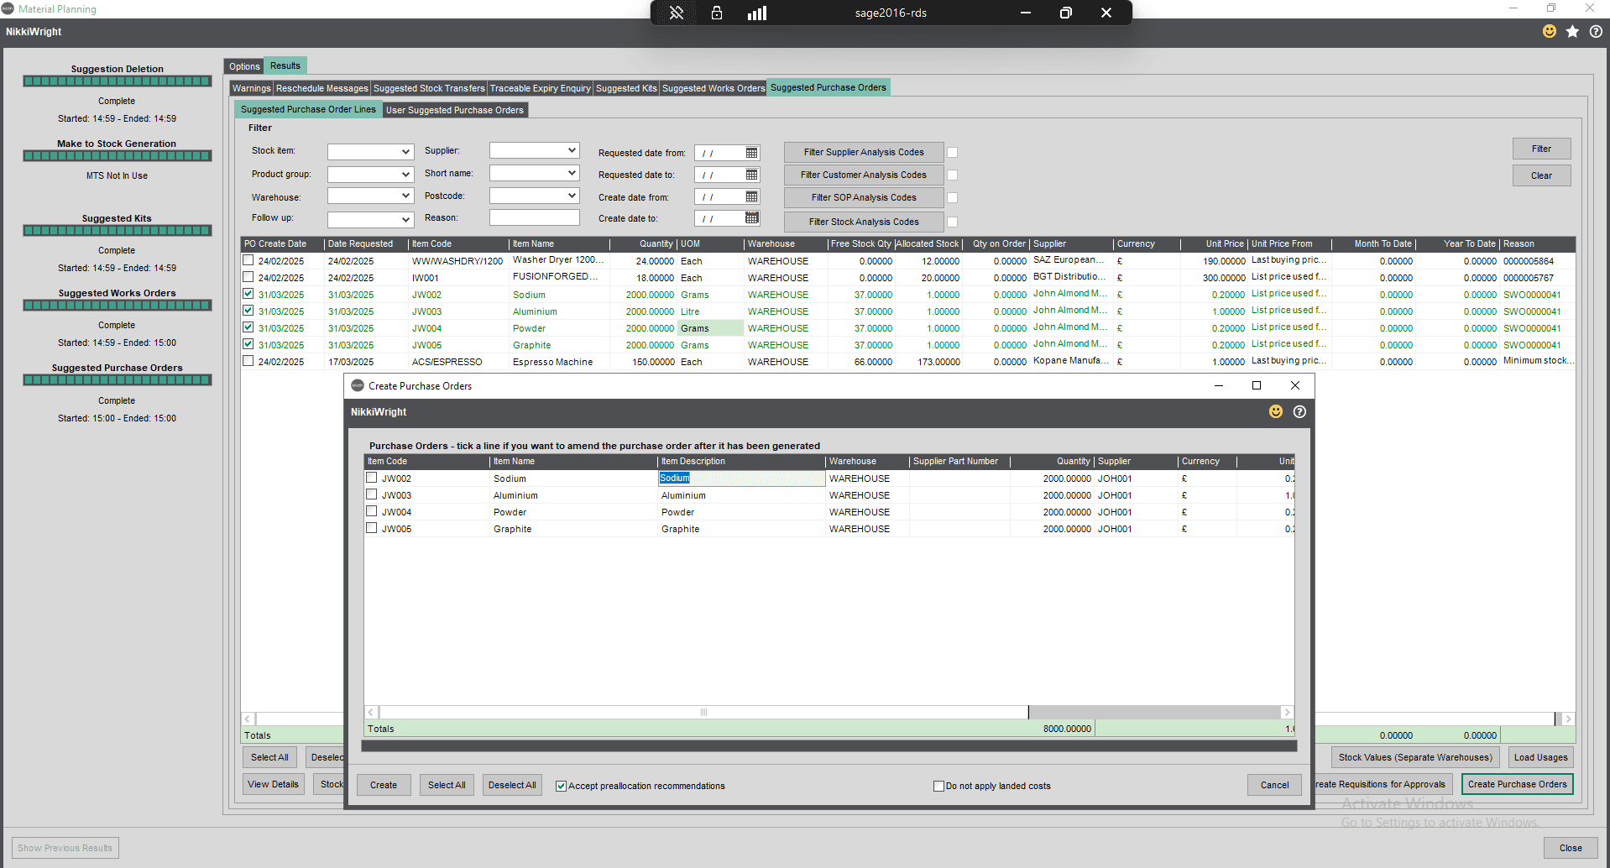Open calendar for Requested date from
1610x868 pixels.
click(752, 153)
